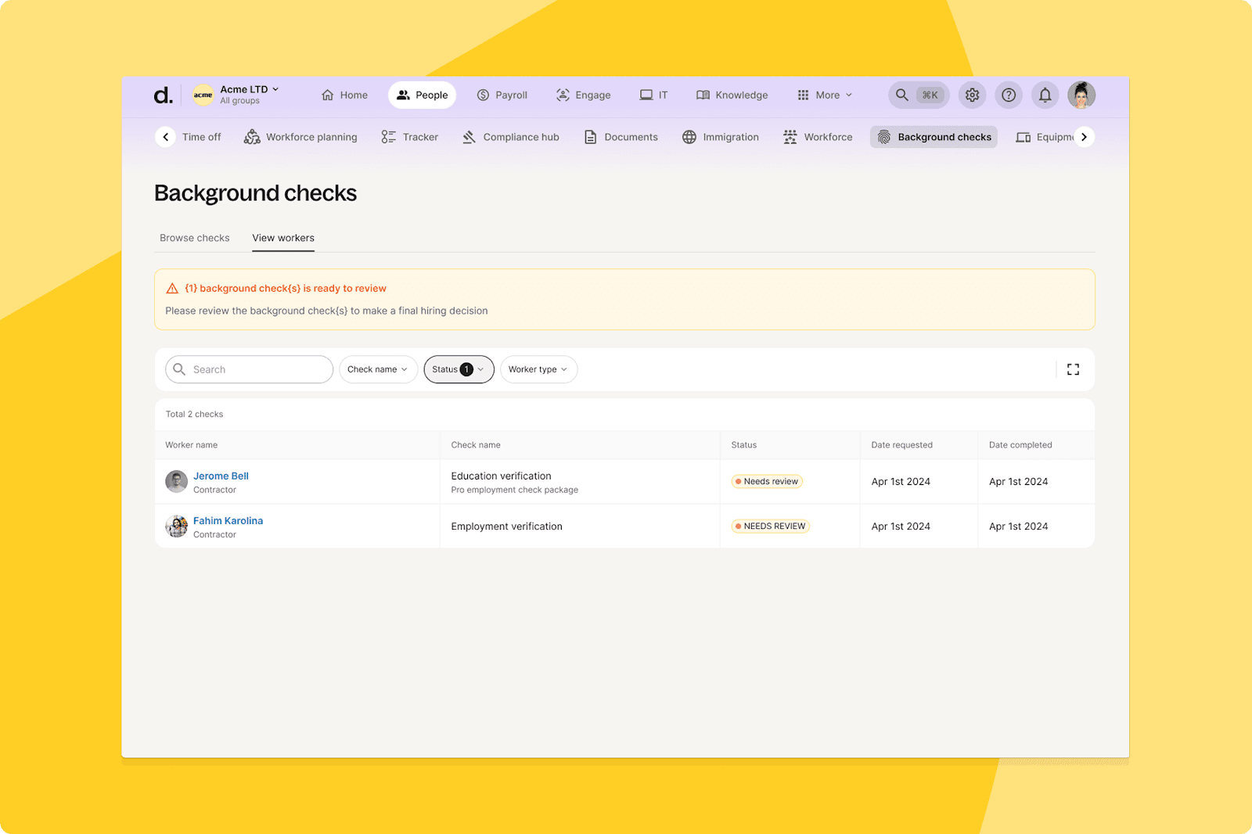This screenshot has width=1252, height=834.
Task: Open Fahim Karolina's worker profile link
Action: [x=228, y=520]
